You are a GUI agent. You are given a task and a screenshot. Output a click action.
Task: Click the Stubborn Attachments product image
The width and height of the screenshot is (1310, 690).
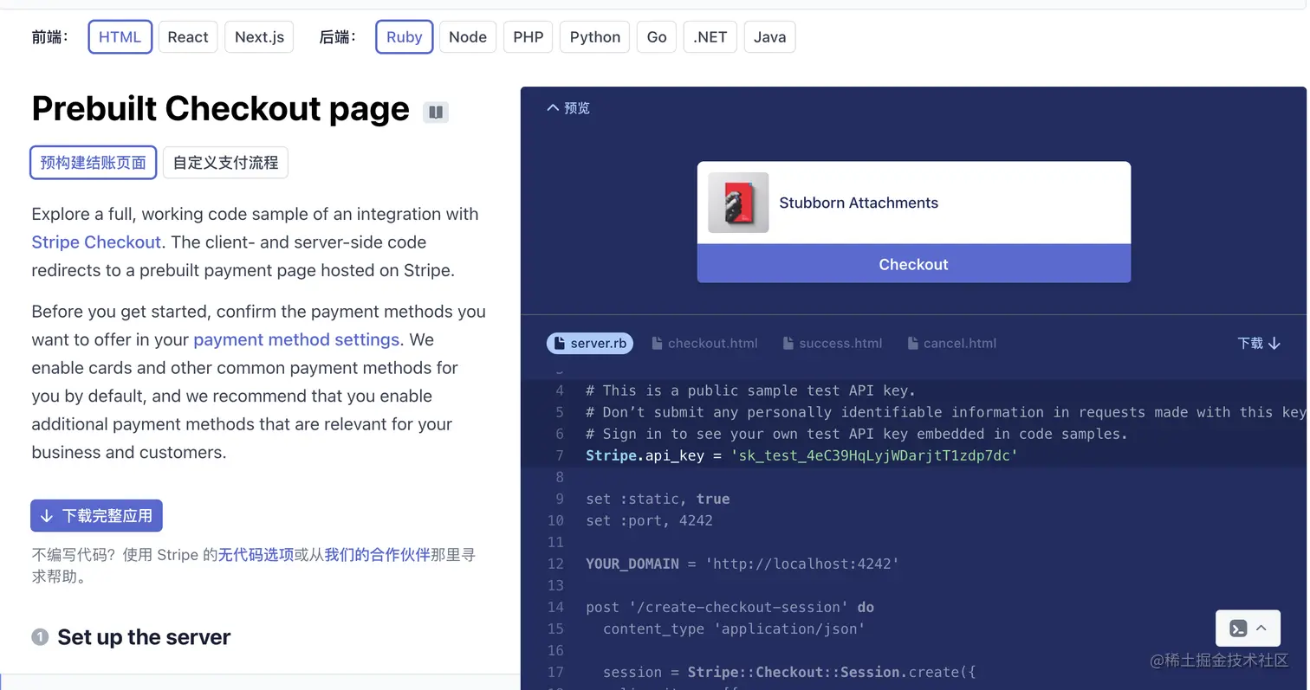[738, 203]
